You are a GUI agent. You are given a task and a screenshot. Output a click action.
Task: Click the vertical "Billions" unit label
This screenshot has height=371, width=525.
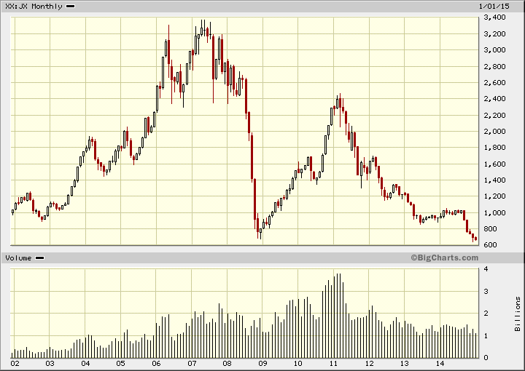518,314
